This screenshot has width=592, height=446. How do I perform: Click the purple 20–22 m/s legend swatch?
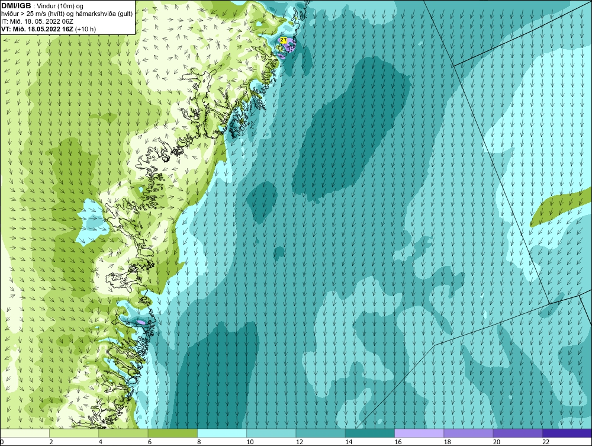[x=517, y=433]
